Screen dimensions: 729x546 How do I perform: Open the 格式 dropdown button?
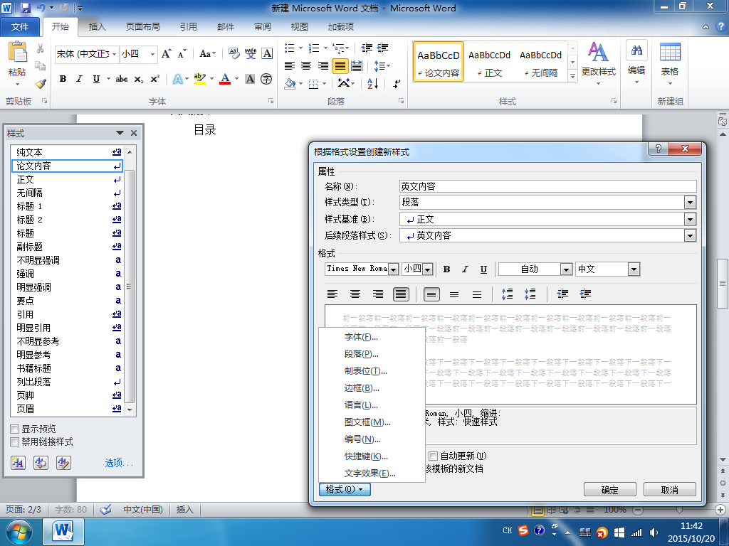pyautogui.click(x=345, y=489)
